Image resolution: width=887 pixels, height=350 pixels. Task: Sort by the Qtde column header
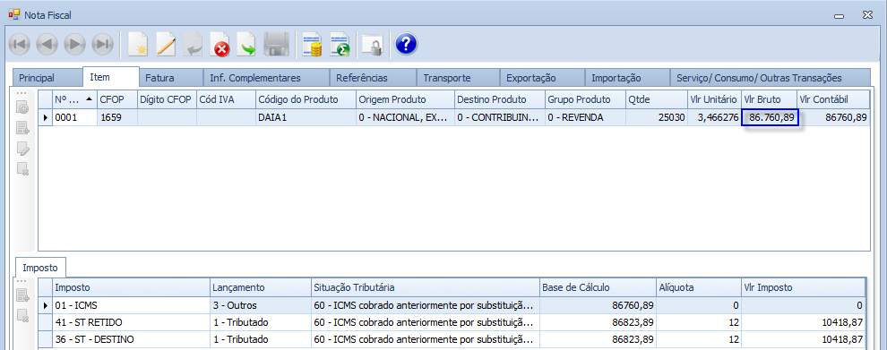coord(656,99)
